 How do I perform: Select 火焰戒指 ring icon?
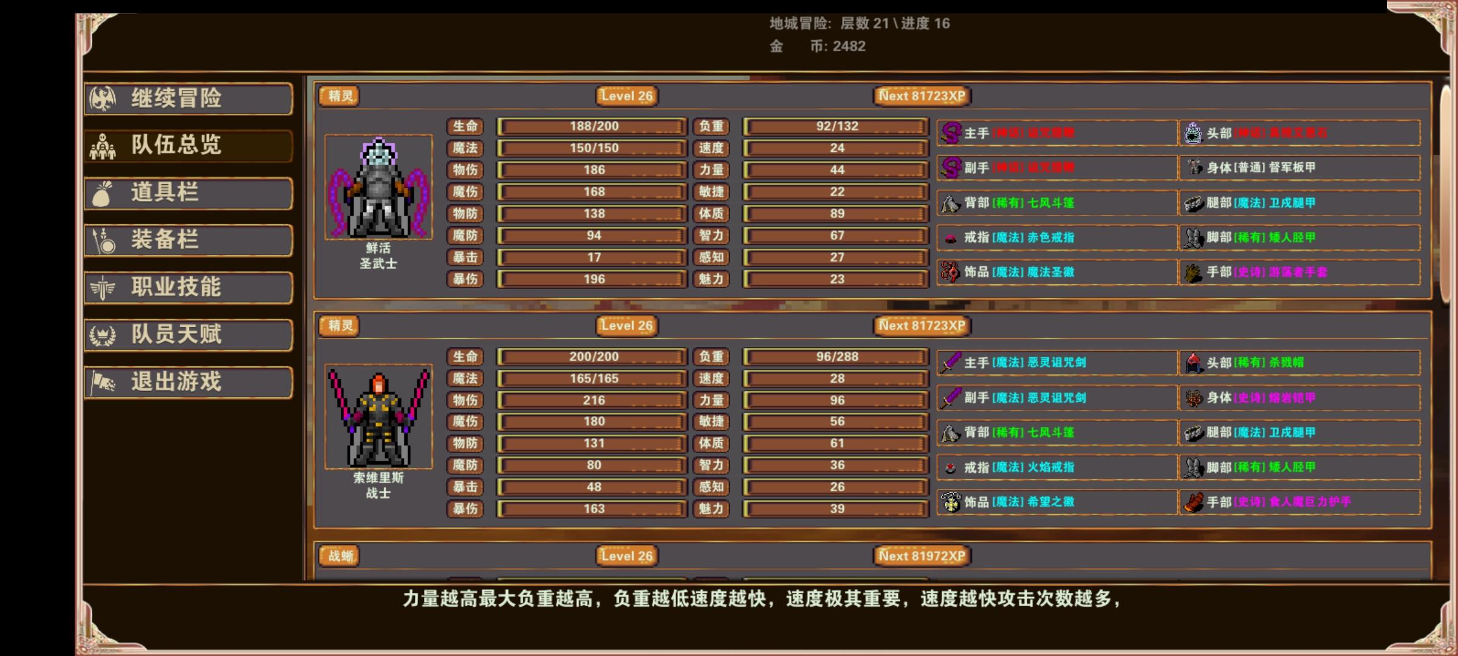point(951,468)
